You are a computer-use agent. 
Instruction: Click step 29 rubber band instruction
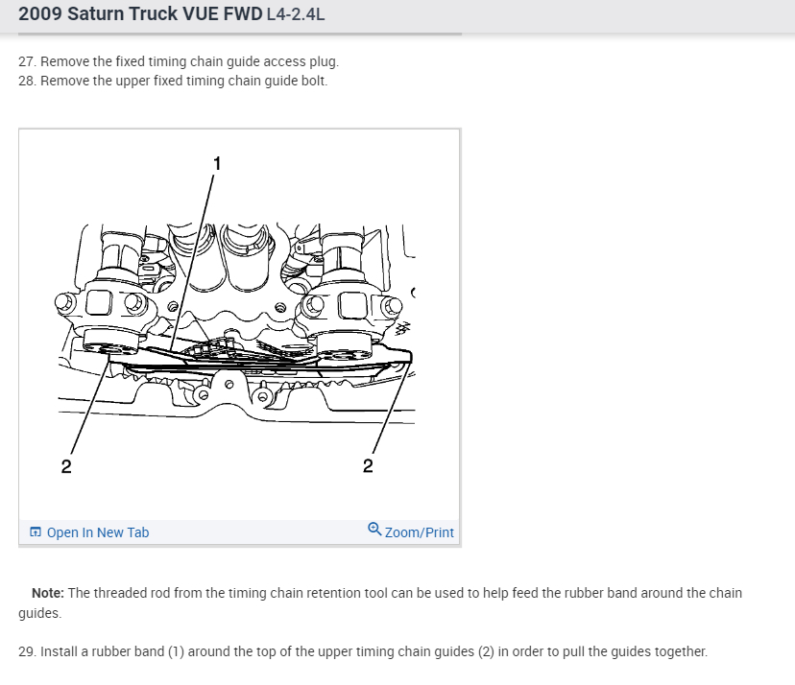pos(363,651)
